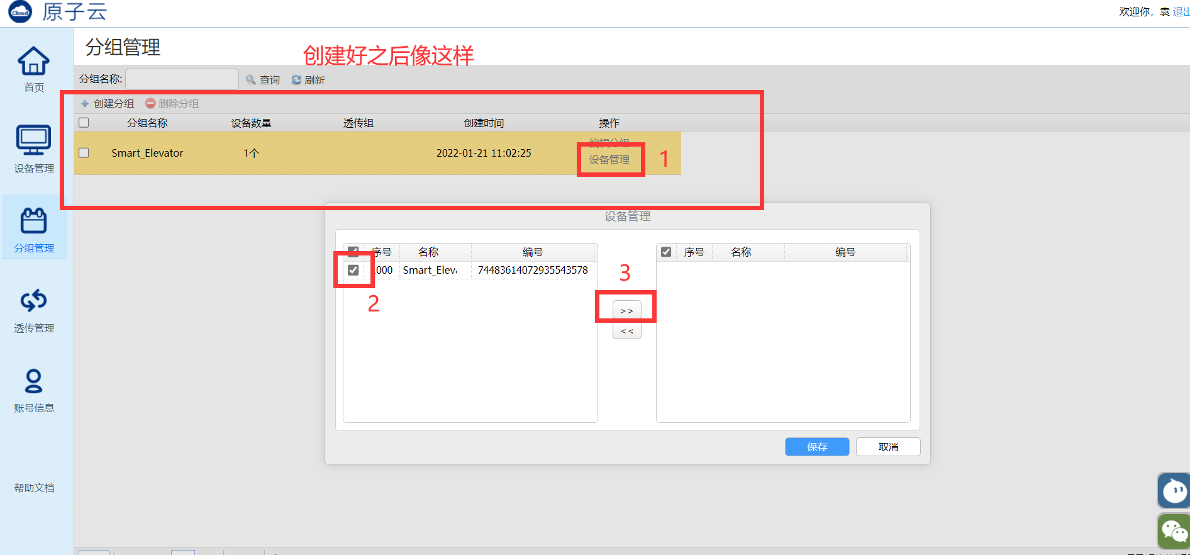
Task: Click the 透传组 column header
Action: coord(359,123)
